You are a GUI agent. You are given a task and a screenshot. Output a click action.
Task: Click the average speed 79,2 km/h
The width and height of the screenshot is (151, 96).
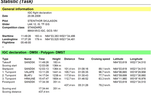pyautogui.click(x=104, y=85)
